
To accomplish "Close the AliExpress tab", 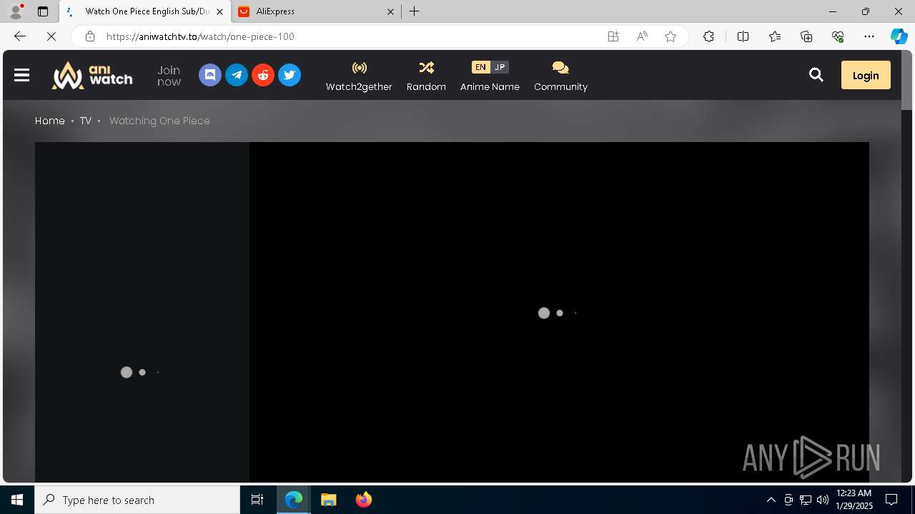I will click(x=391, y=11).
